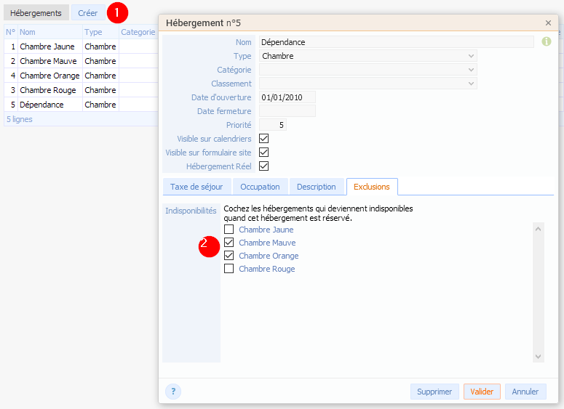Uncheck the Chambre Mauve exclusion box

coord(229,243)
